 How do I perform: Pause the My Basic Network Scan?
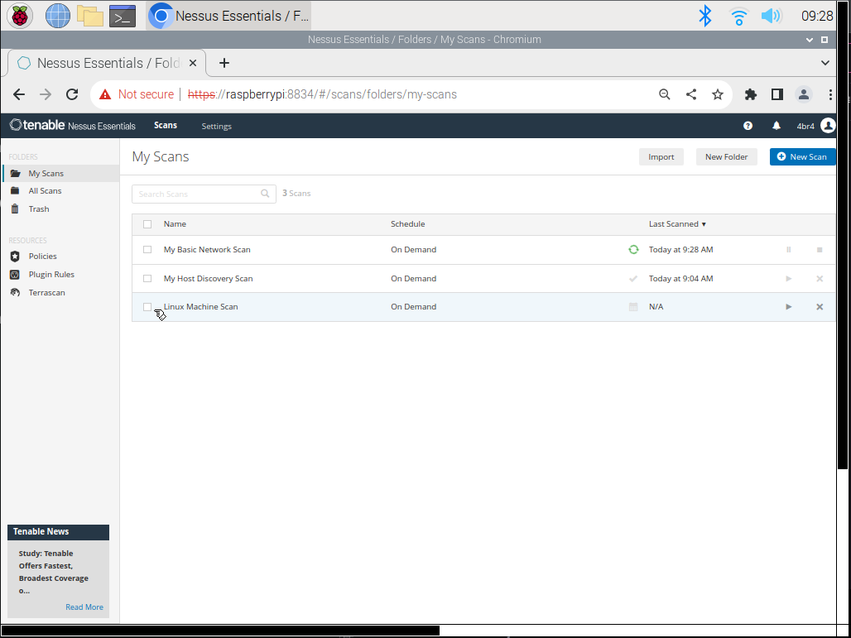788,250
